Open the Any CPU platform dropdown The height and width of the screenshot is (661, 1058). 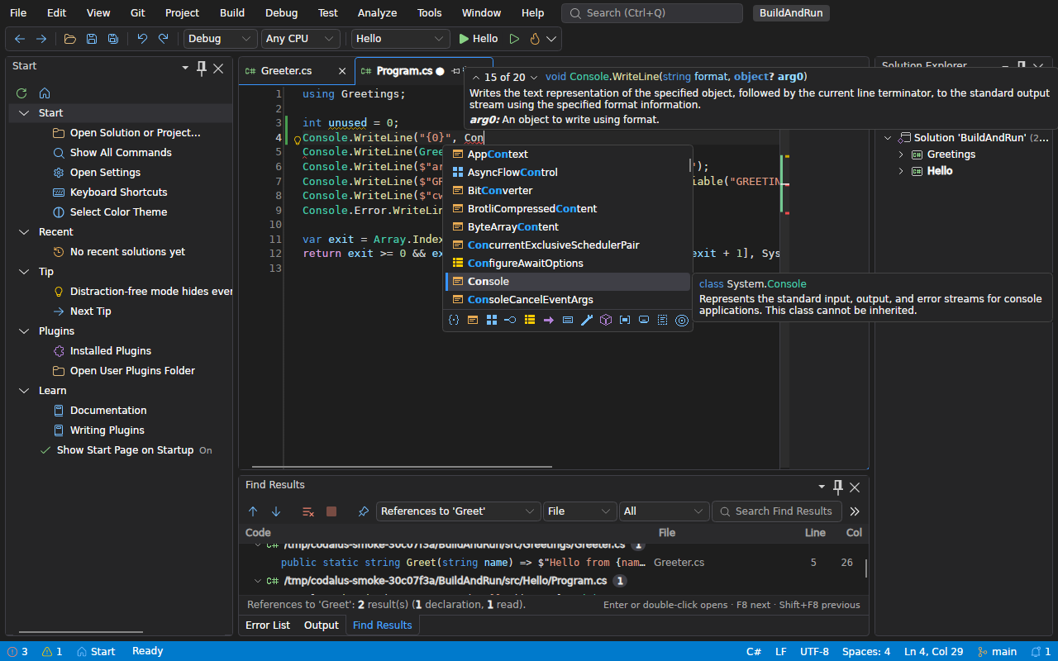tap(301, 39)
